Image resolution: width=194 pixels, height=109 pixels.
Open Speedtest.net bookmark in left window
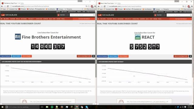coord(40,9)
